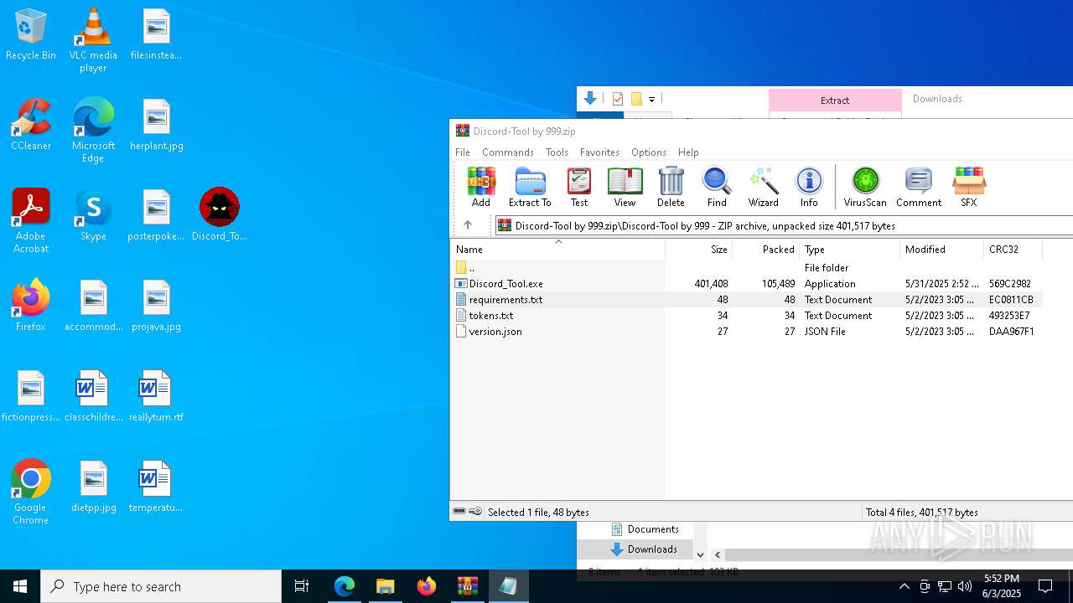This screenshot has width=1073, height=603.
Task: Click the Test archive icon
Action: coord(579,187)
